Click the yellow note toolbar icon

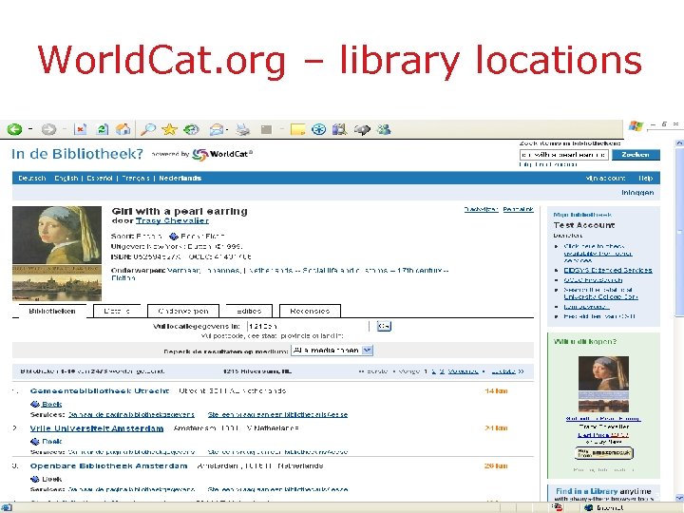coord(297,129)
